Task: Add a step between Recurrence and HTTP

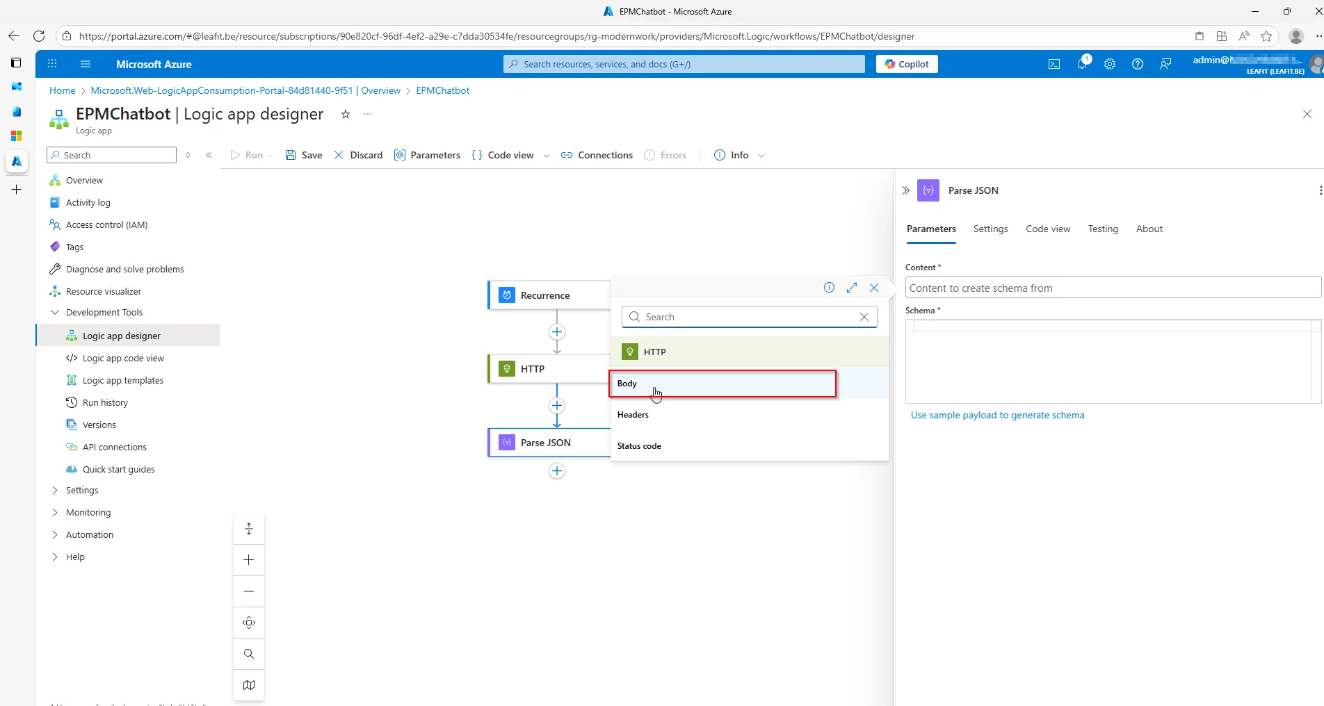Action: pos(557,332)
